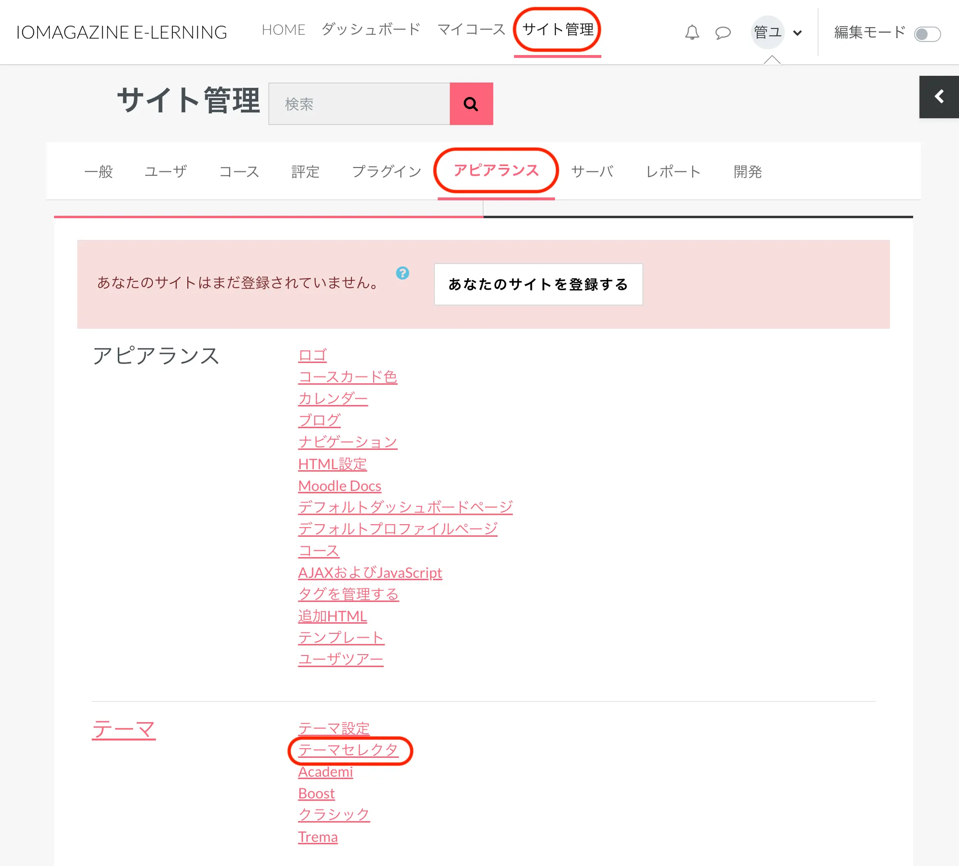
Task: Open the ダッシュボード menu item
Action: coord(371,30)
